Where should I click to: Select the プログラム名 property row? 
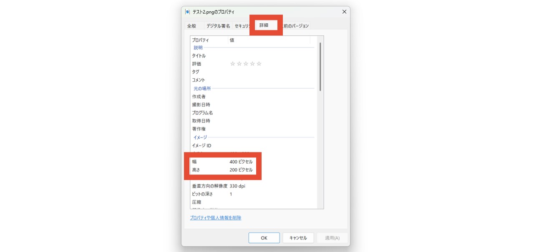coord(253,113)
